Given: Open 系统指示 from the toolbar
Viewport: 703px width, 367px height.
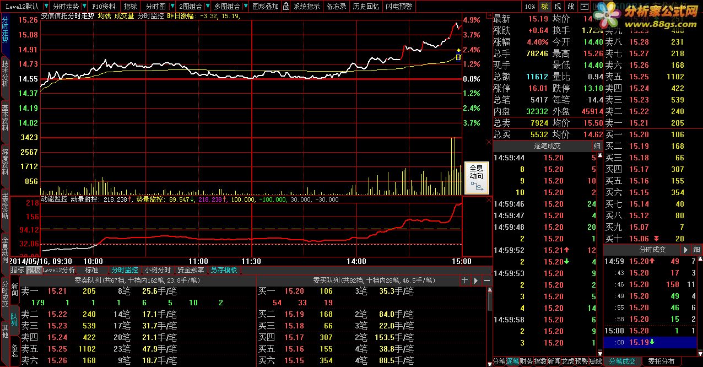Looking at the screenshot, I should pos(306,7).
